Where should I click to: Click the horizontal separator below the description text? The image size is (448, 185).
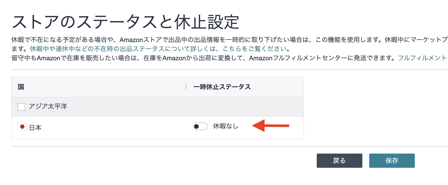(228, 70)
